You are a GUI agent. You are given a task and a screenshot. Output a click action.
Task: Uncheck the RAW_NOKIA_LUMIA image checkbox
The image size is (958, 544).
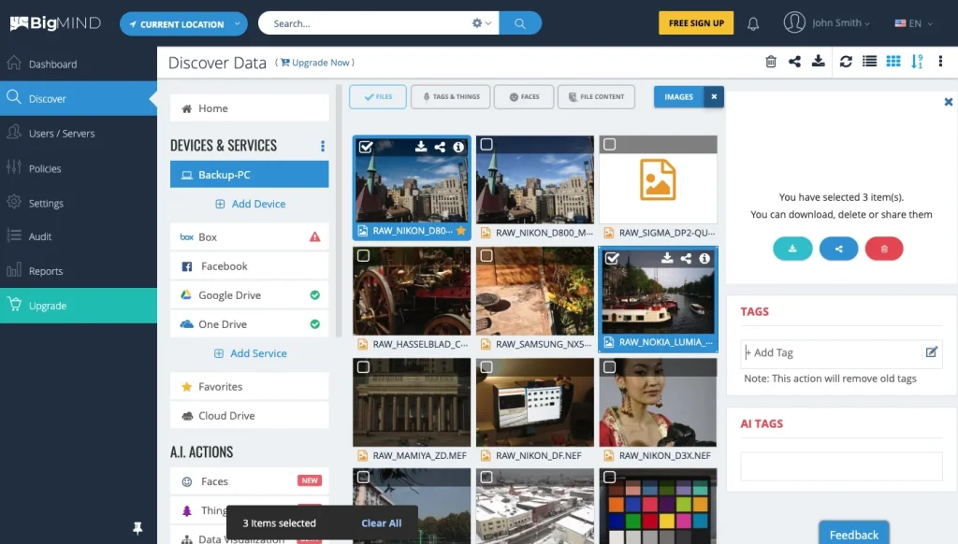[612, 258]
